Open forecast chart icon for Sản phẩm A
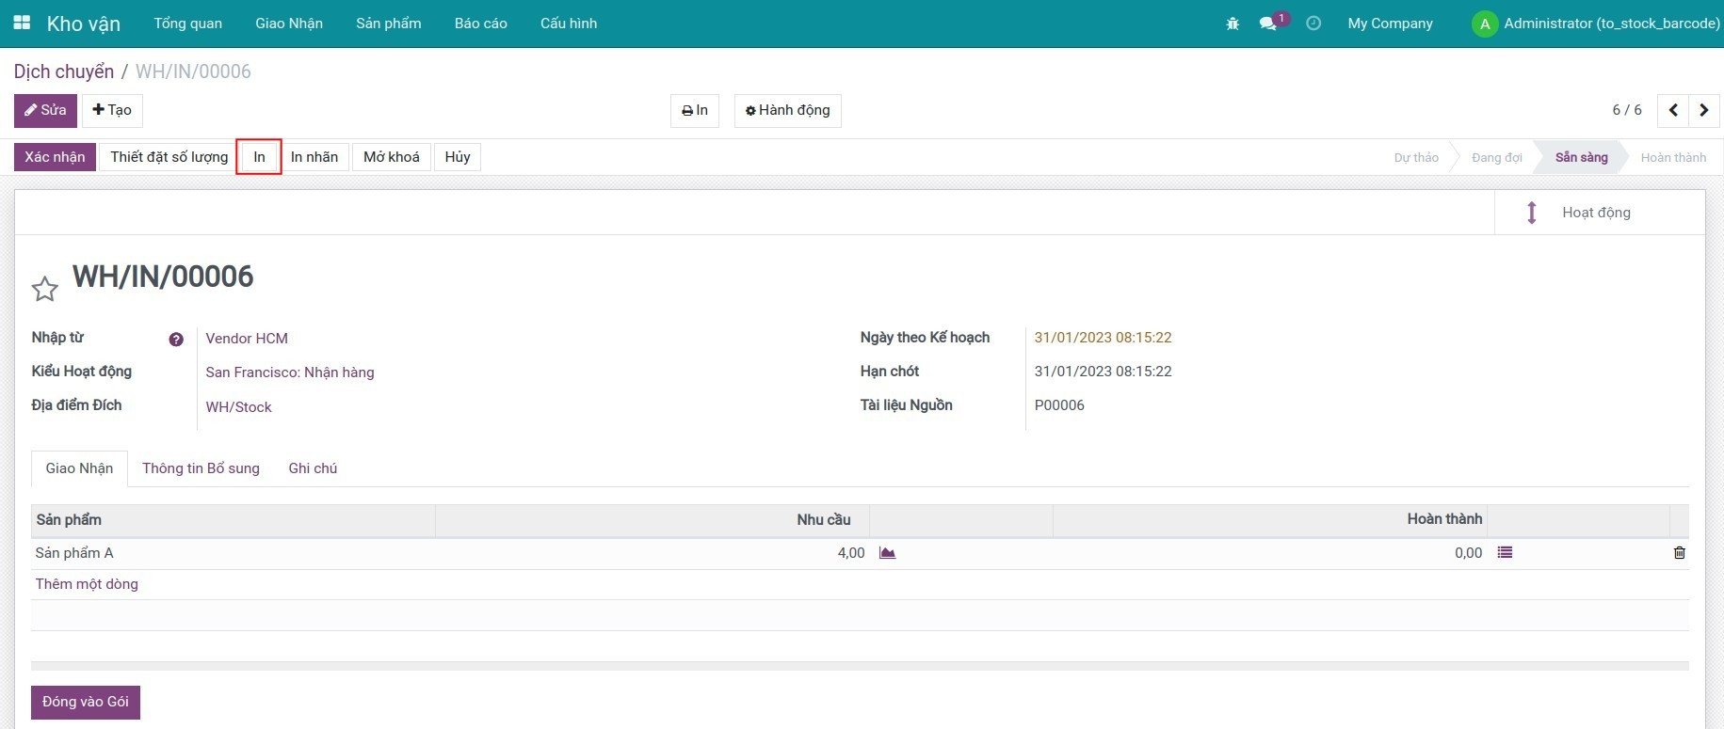The image size is (1724, 729). pyautogui.click(x=887, y=553)
